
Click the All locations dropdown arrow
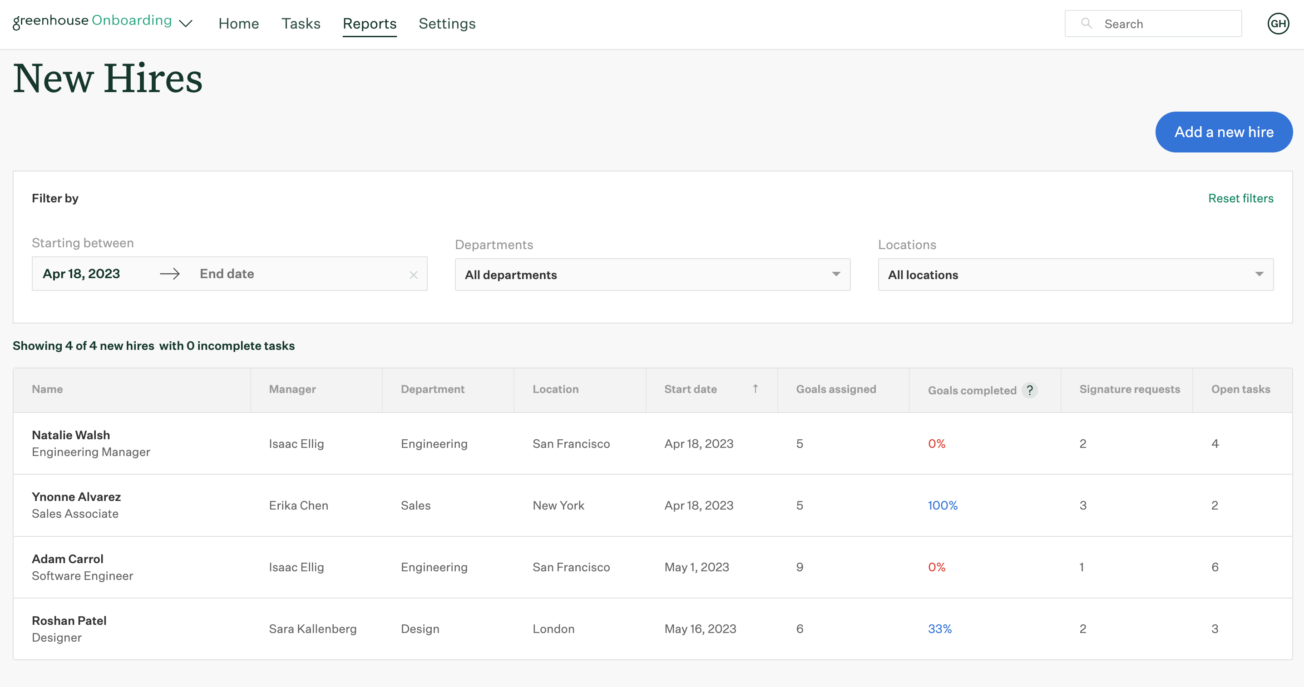click(1259, 274)
